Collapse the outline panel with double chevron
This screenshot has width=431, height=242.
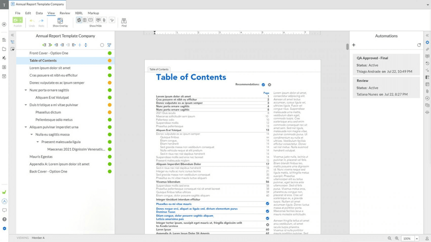[x=12, y=35]
